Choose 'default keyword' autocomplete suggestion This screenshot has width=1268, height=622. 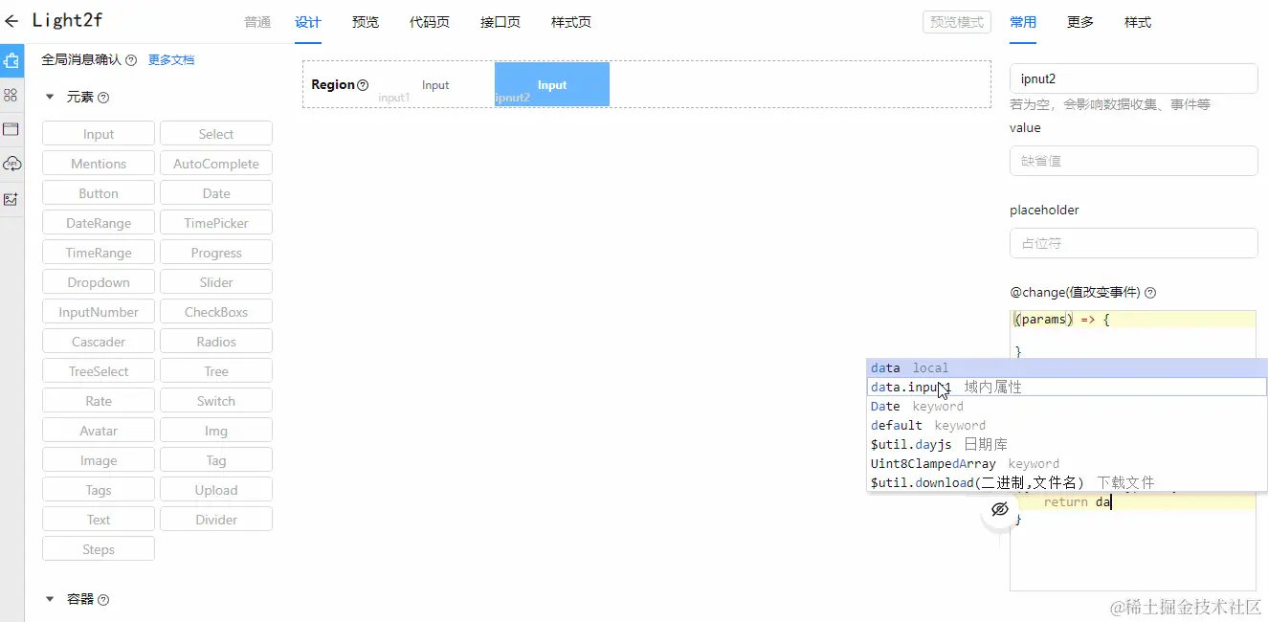pos(1067,425)
